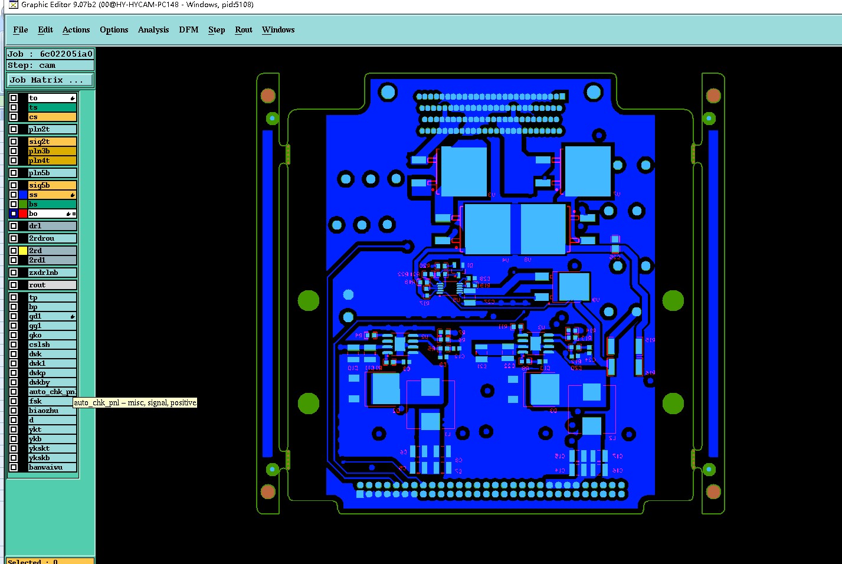This screenshot has width=842, height=564.
Task: Open the File menu
Action: pyautogui.click(x=21, y=30)
